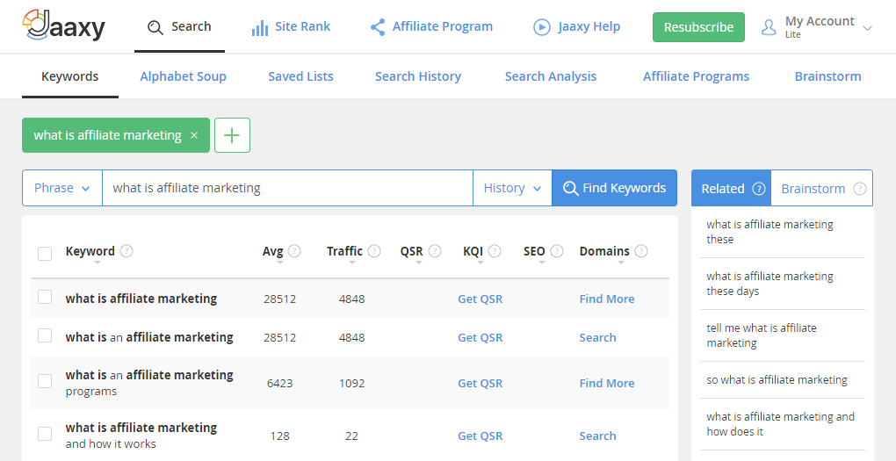896x461 pixels.
Task: Open the Phrase search type dropdown
Action: click(62, 188)
